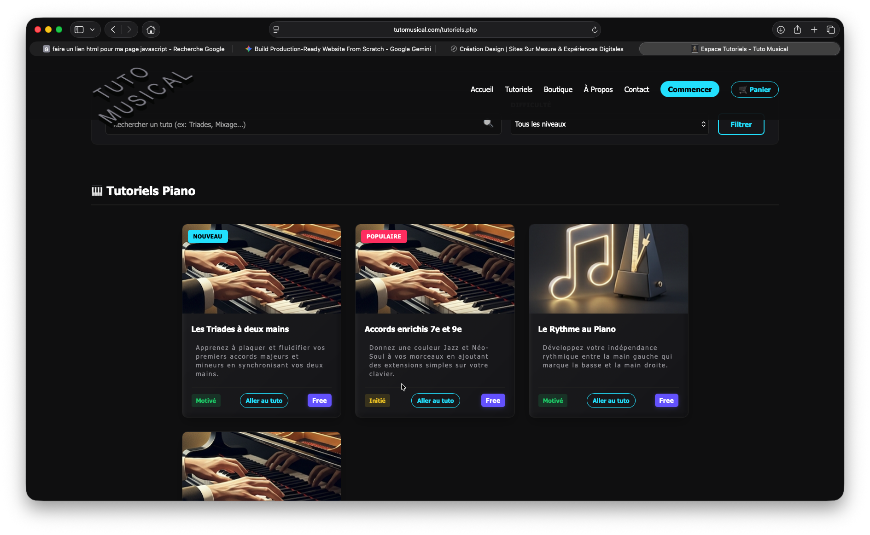Click the page settings icon in address bar
The height and width of the screenshot is (535, 870).
tap(276, 29)
